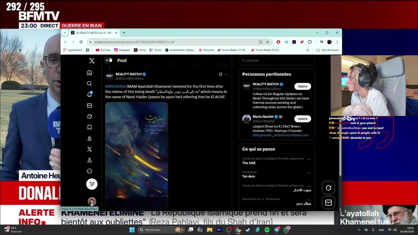Open options for مطار دبي trend
The width and height of the screenshot is (418, 235).
(309, 200)
